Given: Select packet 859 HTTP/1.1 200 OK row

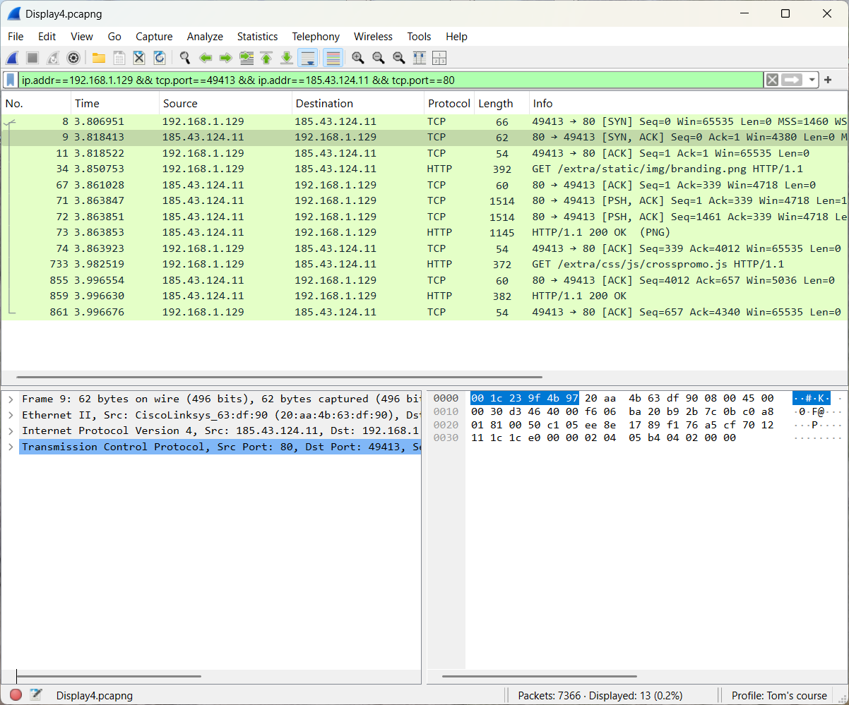Looking at the screenshot, I should (x=424, y=296).
